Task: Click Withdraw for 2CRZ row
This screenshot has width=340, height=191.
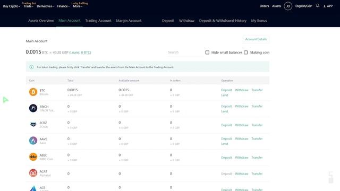Action: tap(242, 125)
